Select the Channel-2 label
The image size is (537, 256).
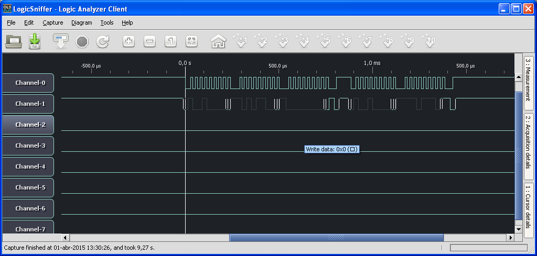[28, 125]
